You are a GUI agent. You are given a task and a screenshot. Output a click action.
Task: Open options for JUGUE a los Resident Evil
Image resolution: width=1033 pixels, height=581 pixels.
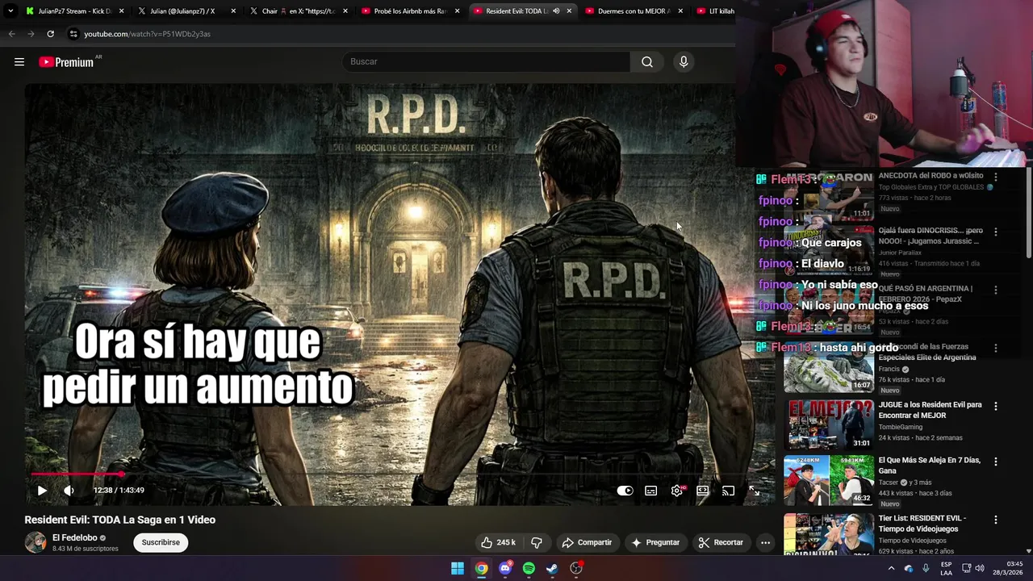tap(996, 406)
